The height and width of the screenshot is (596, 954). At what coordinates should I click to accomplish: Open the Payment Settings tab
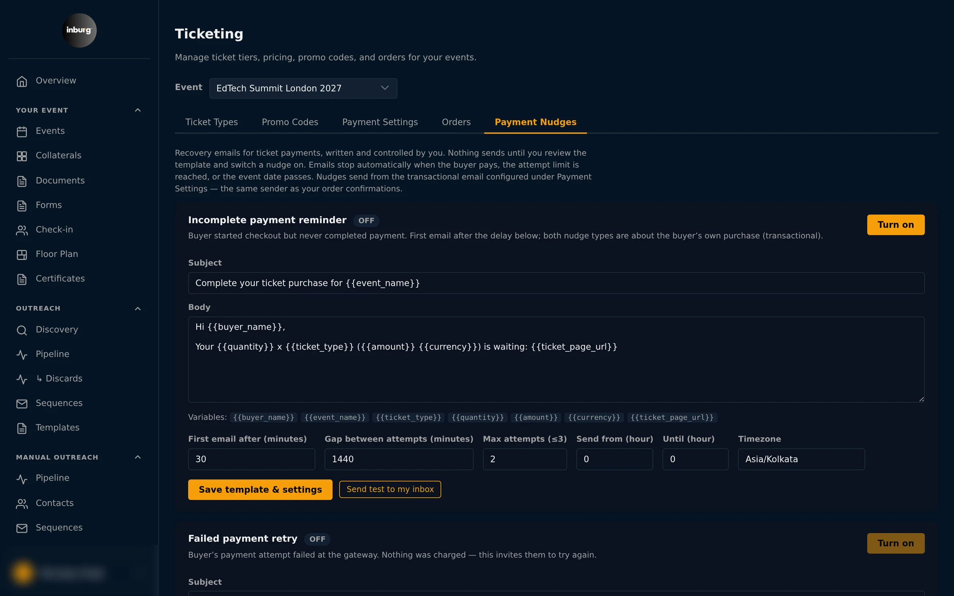380,122
